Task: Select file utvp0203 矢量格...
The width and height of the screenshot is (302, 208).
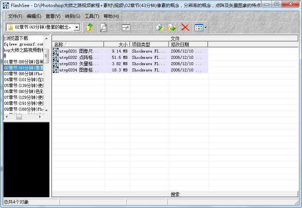Action: tap(79, 64)
